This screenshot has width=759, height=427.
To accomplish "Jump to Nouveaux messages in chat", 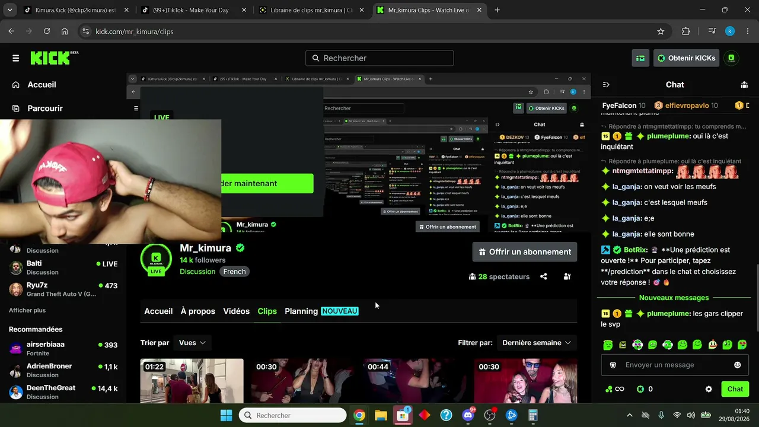I will point(674,298).
